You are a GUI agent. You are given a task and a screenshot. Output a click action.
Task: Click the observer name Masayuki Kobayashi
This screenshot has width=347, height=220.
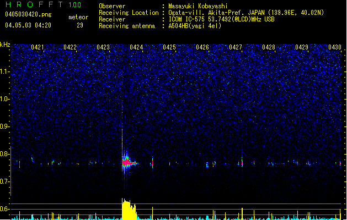tap(198, 6)
